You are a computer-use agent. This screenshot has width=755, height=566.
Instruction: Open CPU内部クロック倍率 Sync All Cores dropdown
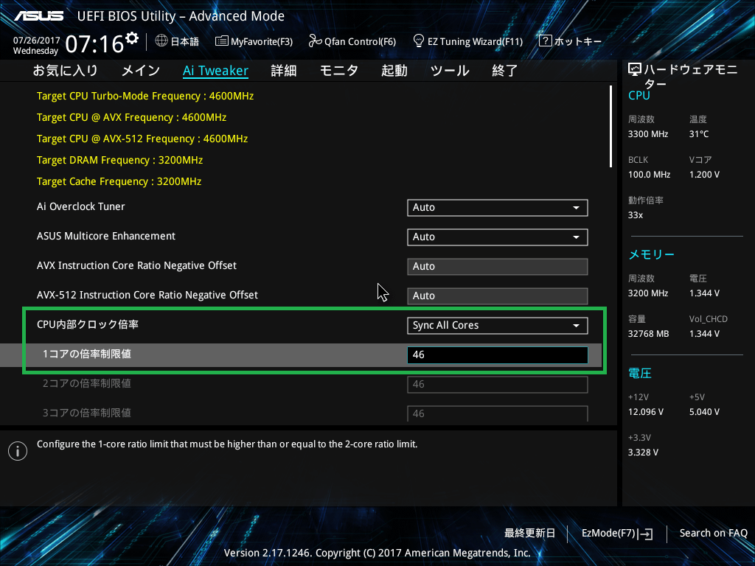[x=498, y=325]
